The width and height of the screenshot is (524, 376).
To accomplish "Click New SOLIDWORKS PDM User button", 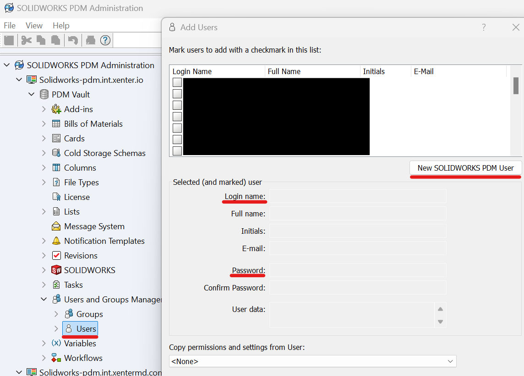I will [x=465, y=168].
